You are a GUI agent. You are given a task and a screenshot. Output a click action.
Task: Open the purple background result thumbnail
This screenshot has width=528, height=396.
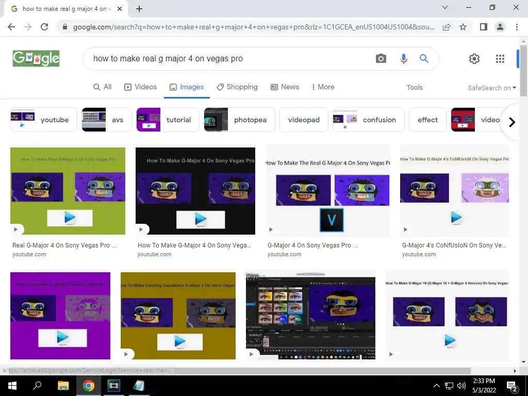coord(60,316)
